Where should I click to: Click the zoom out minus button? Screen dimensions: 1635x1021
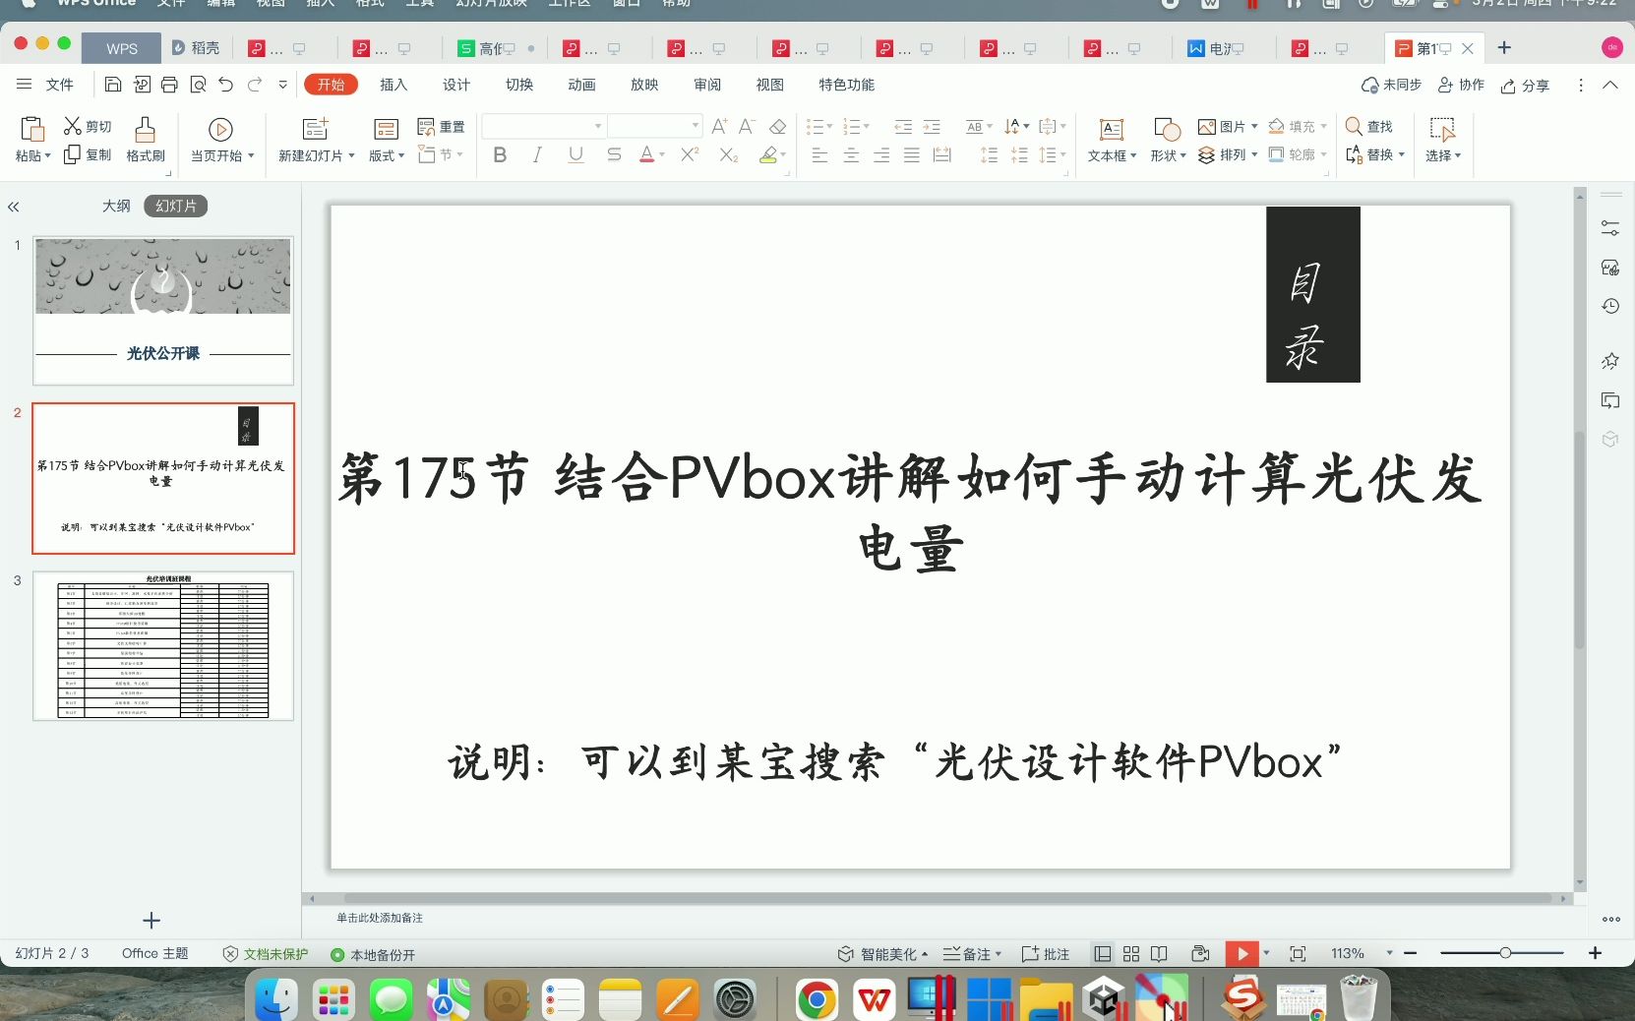coord(1410,953)
